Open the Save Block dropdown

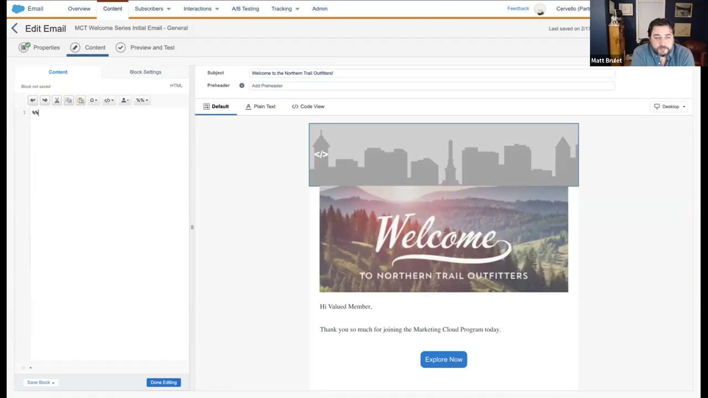[x=41, y=383]
